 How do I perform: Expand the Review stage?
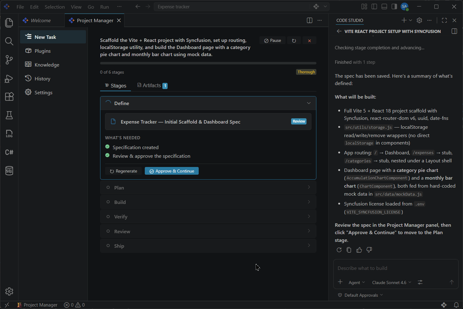pyautogui.click(x=208, y=231)
